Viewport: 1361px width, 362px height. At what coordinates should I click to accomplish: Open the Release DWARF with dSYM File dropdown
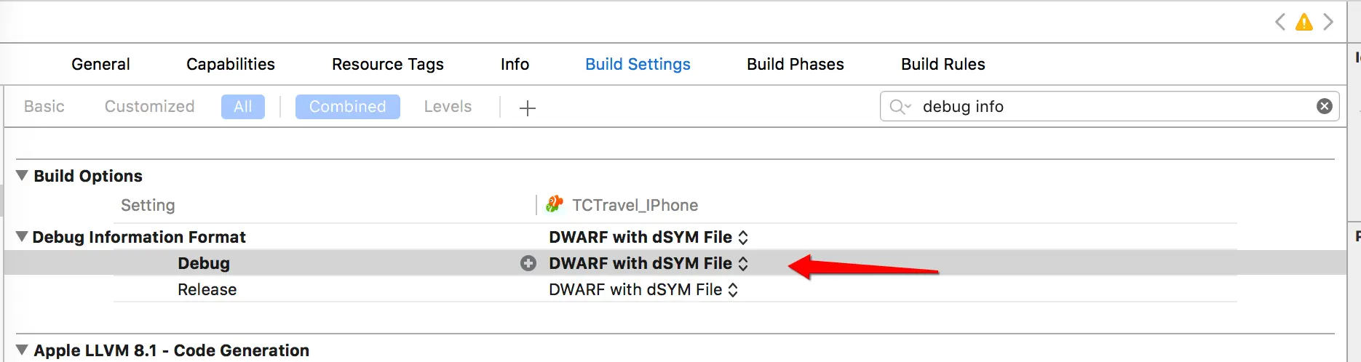point(643,289)
